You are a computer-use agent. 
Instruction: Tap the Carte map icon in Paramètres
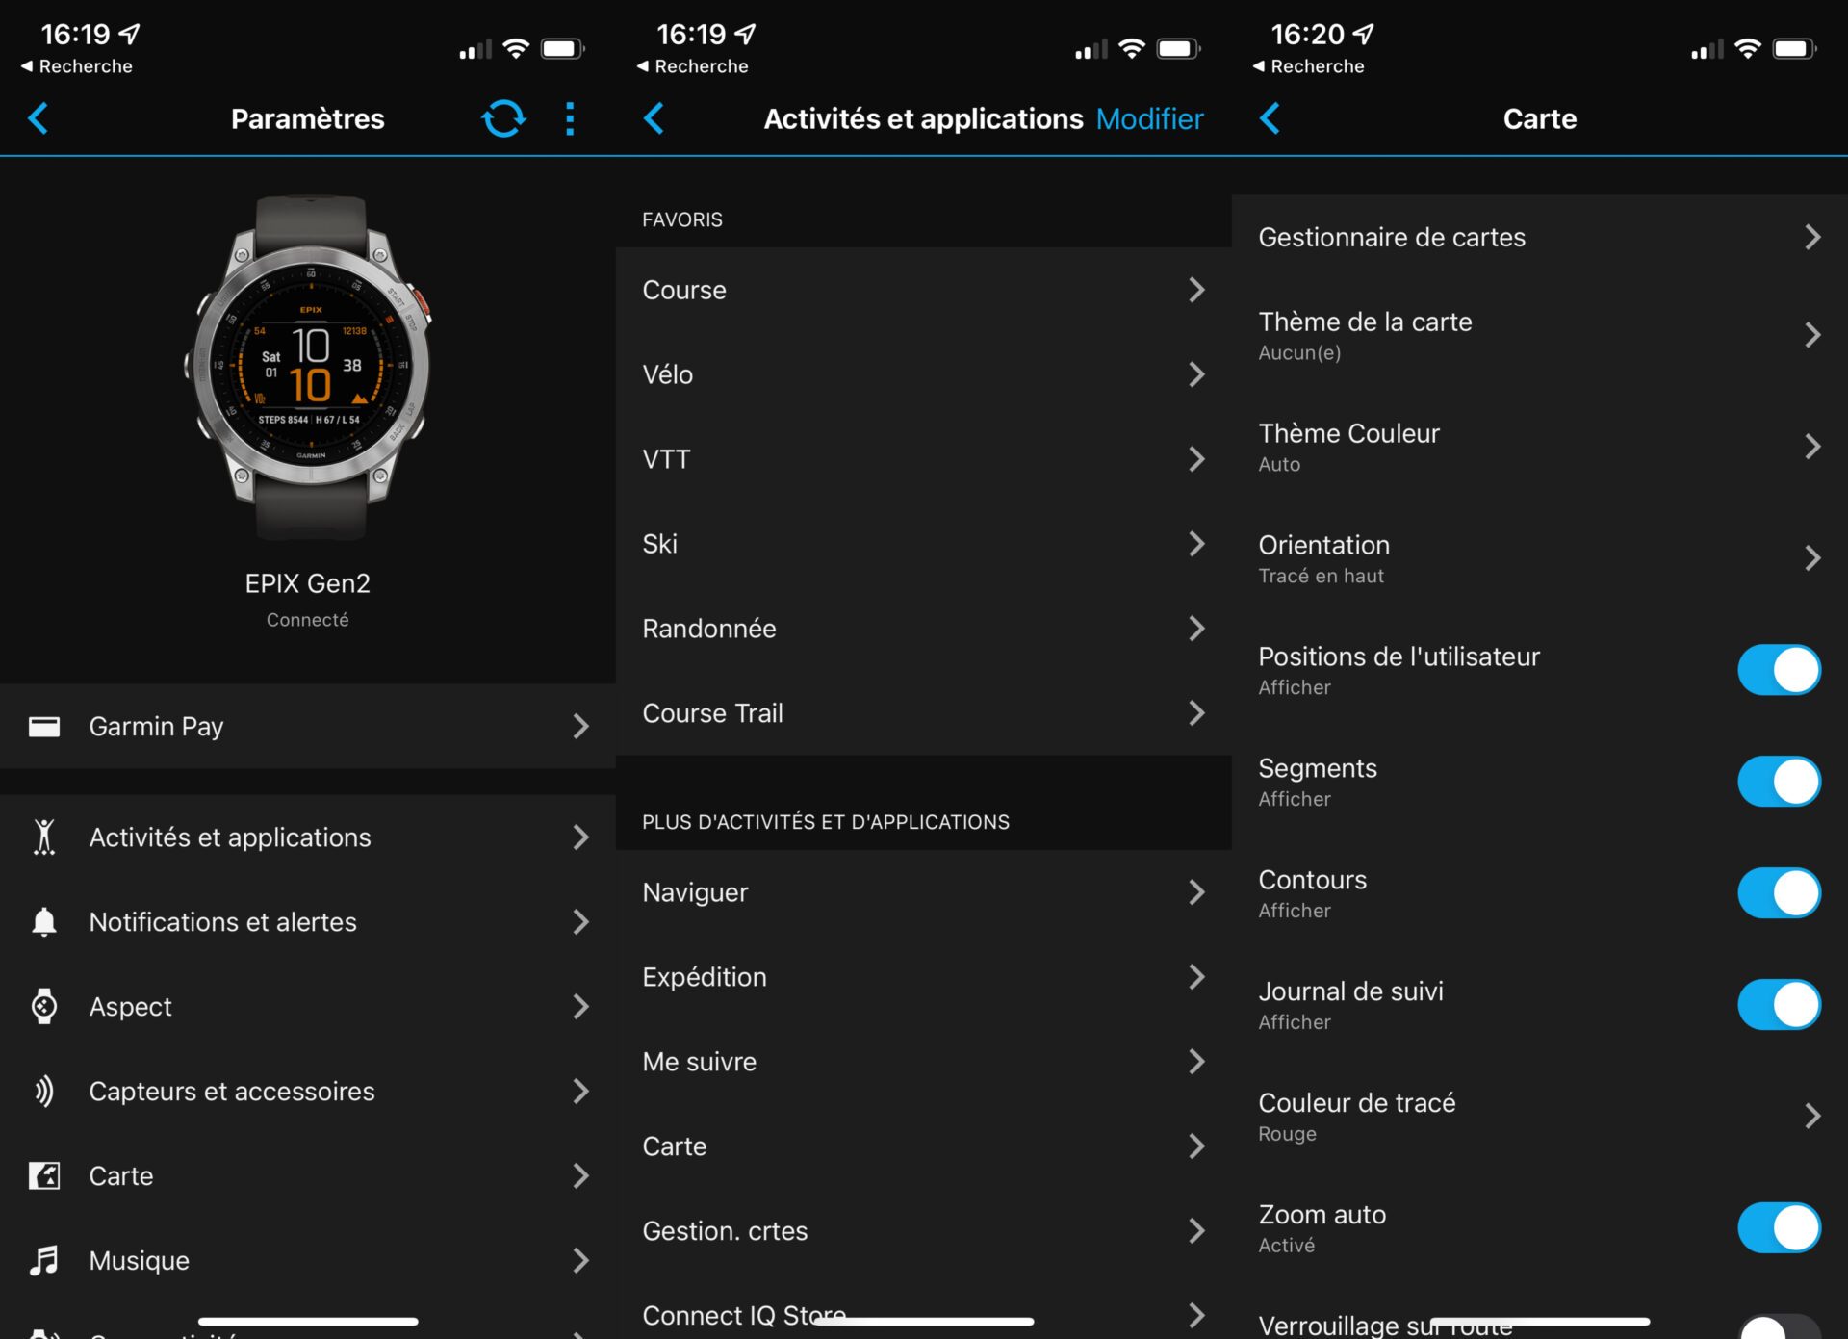(x=44, y=1175)
